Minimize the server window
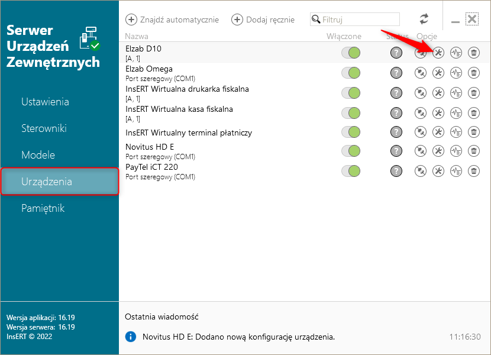This screenshot has height=355, width=491. point(456,22)
